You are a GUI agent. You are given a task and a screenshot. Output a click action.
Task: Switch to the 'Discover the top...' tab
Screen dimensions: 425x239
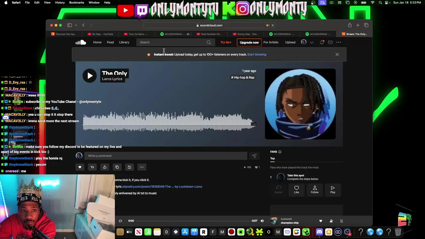pyautogui.click(x=64, y=34)
